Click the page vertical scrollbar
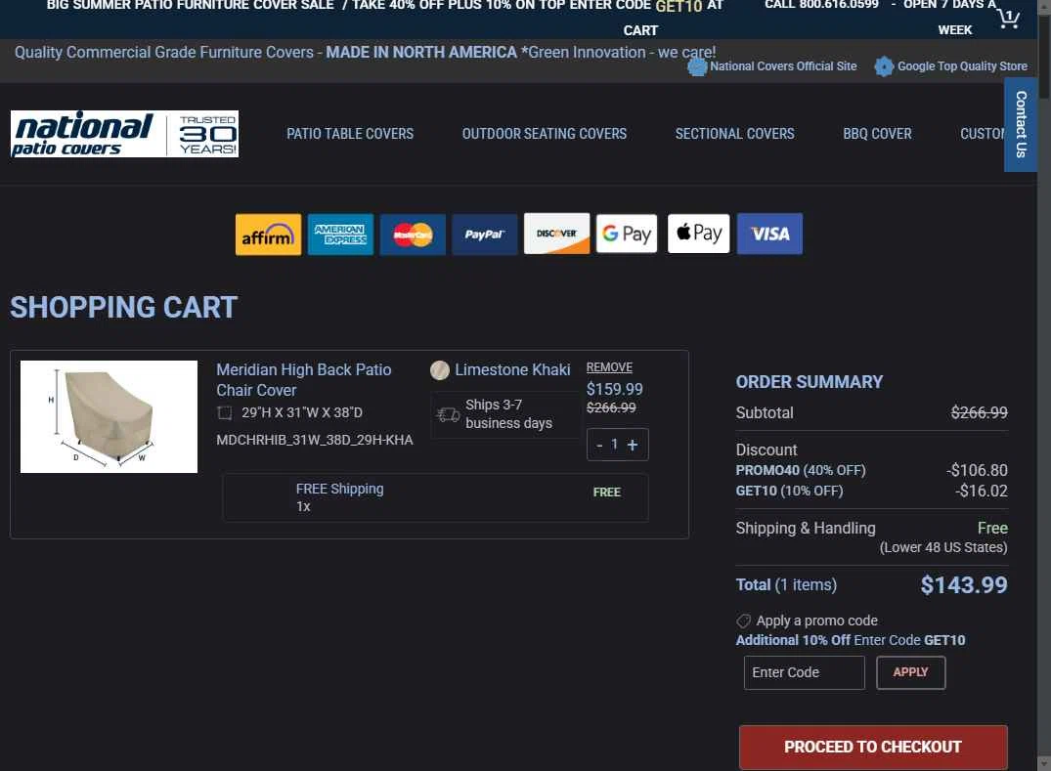The image size is (1051, 771). pos(1044,385)
